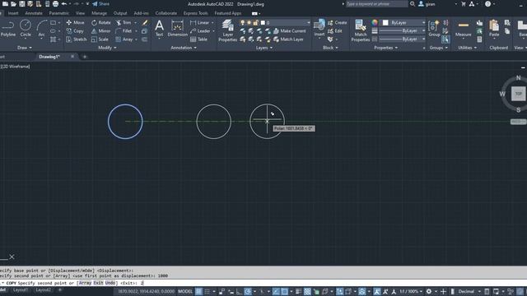The image size is (527, 296).
Task: Click the white color swatch beside ByLayer
Action: click(385, 22)
